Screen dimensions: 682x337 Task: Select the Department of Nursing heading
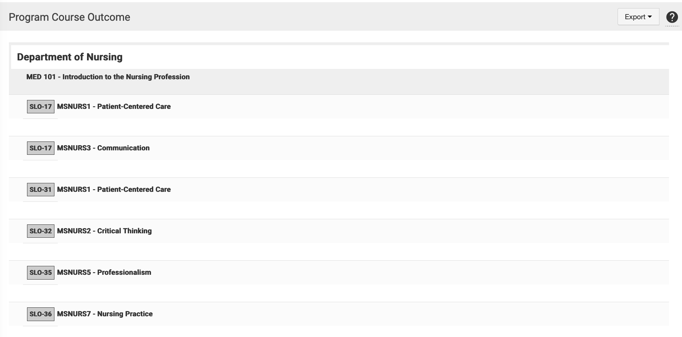(70, 57)
